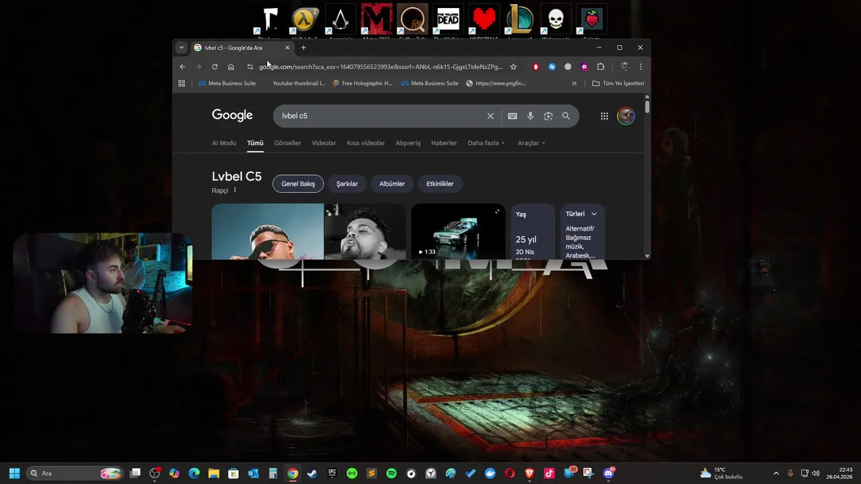The image size is (861, 484).
Task: Launch the Celeste strawberry shortcut
Action: (591, 19)
